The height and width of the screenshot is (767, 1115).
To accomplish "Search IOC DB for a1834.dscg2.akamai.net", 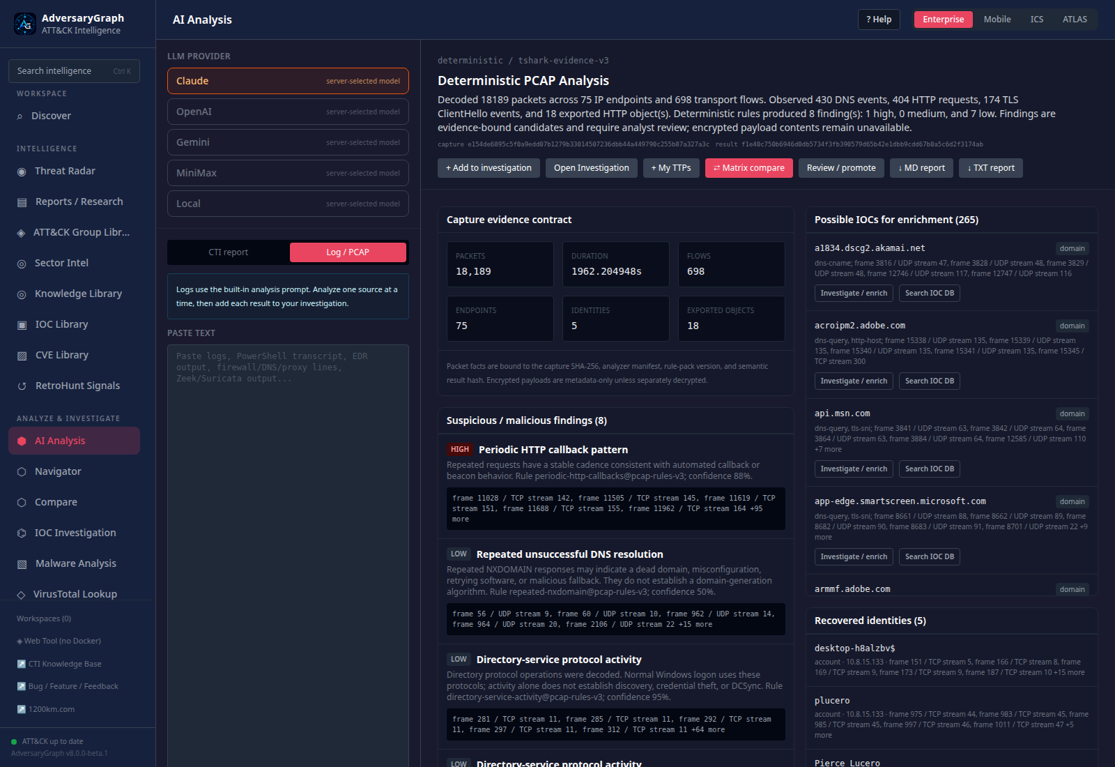I will point(930,294).
